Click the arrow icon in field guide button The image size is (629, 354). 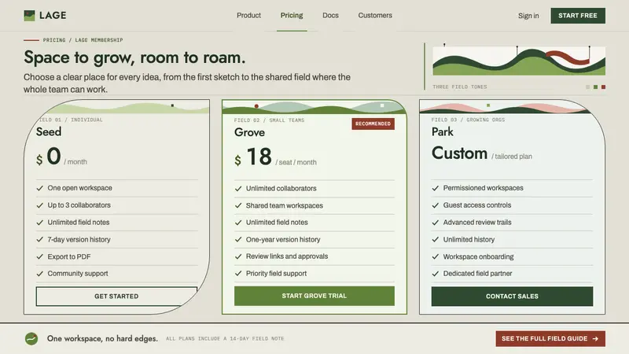[595, 339]
